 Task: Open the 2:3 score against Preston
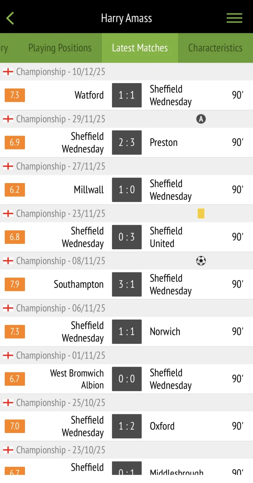[x=126, y=143]
